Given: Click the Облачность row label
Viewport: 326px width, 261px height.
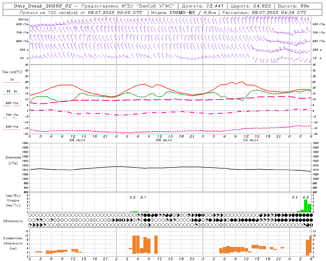Looking at the screenshot, I should pos(13,221).
